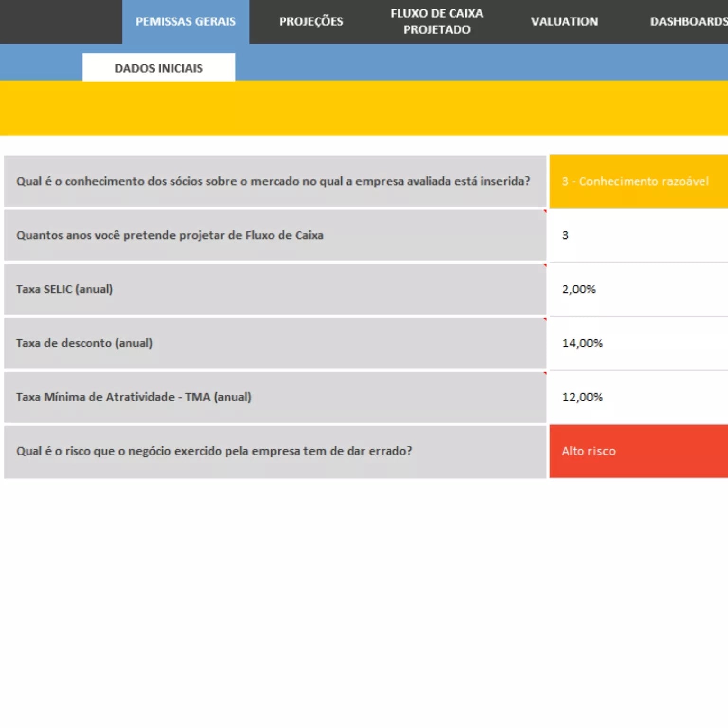Go to the VALUATION tab
728x728 pixels.
pos(564,22)
